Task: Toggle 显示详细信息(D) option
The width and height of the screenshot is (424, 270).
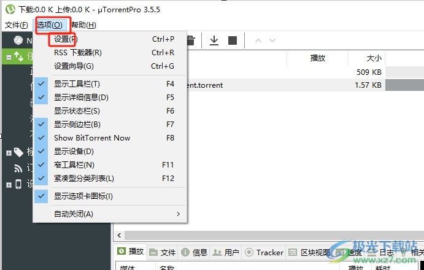Action: [x=110, y=98]
